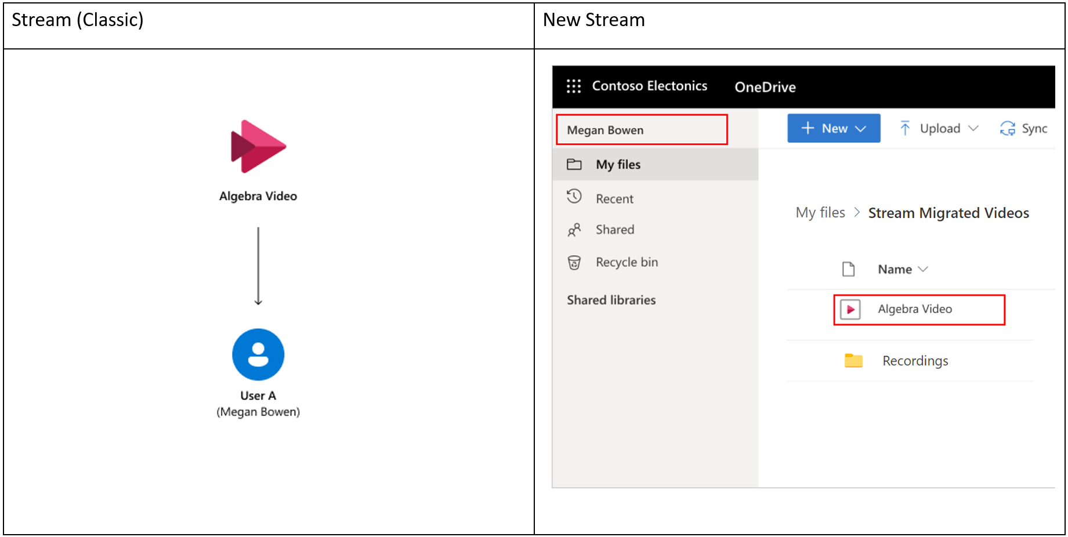This screenshot has width=1068, height=537.
Task: Click the Algebra Video play file icon
Action: point(850,309)
